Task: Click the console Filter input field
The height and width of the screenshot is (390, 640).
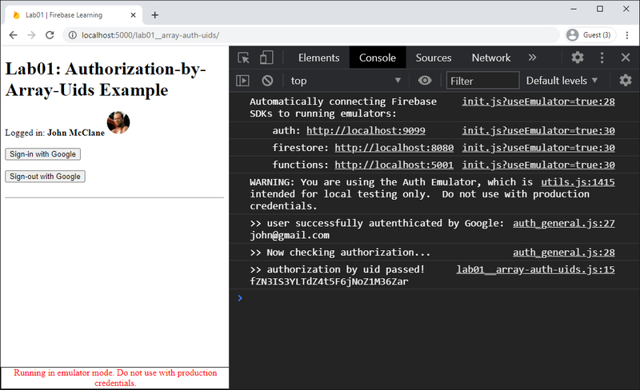Action: pos(482,81)
